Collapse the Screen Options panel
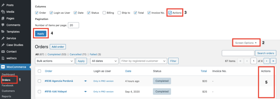 coord(246,43)
